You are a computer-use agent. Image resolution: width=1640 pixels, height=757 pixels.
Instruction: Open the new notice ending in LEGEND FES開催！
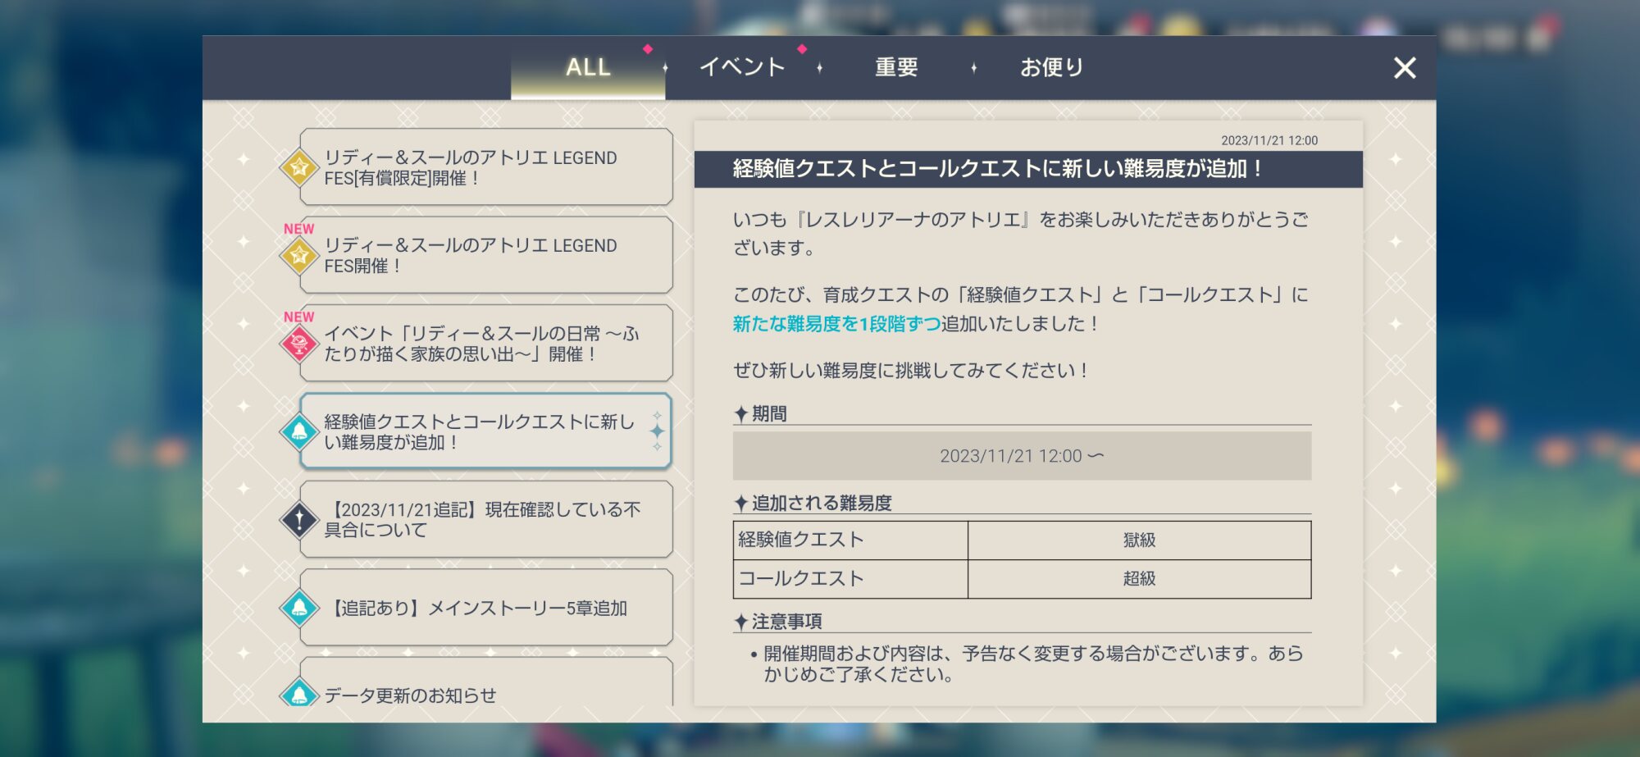pyautogui.click(x=486, y=255)
